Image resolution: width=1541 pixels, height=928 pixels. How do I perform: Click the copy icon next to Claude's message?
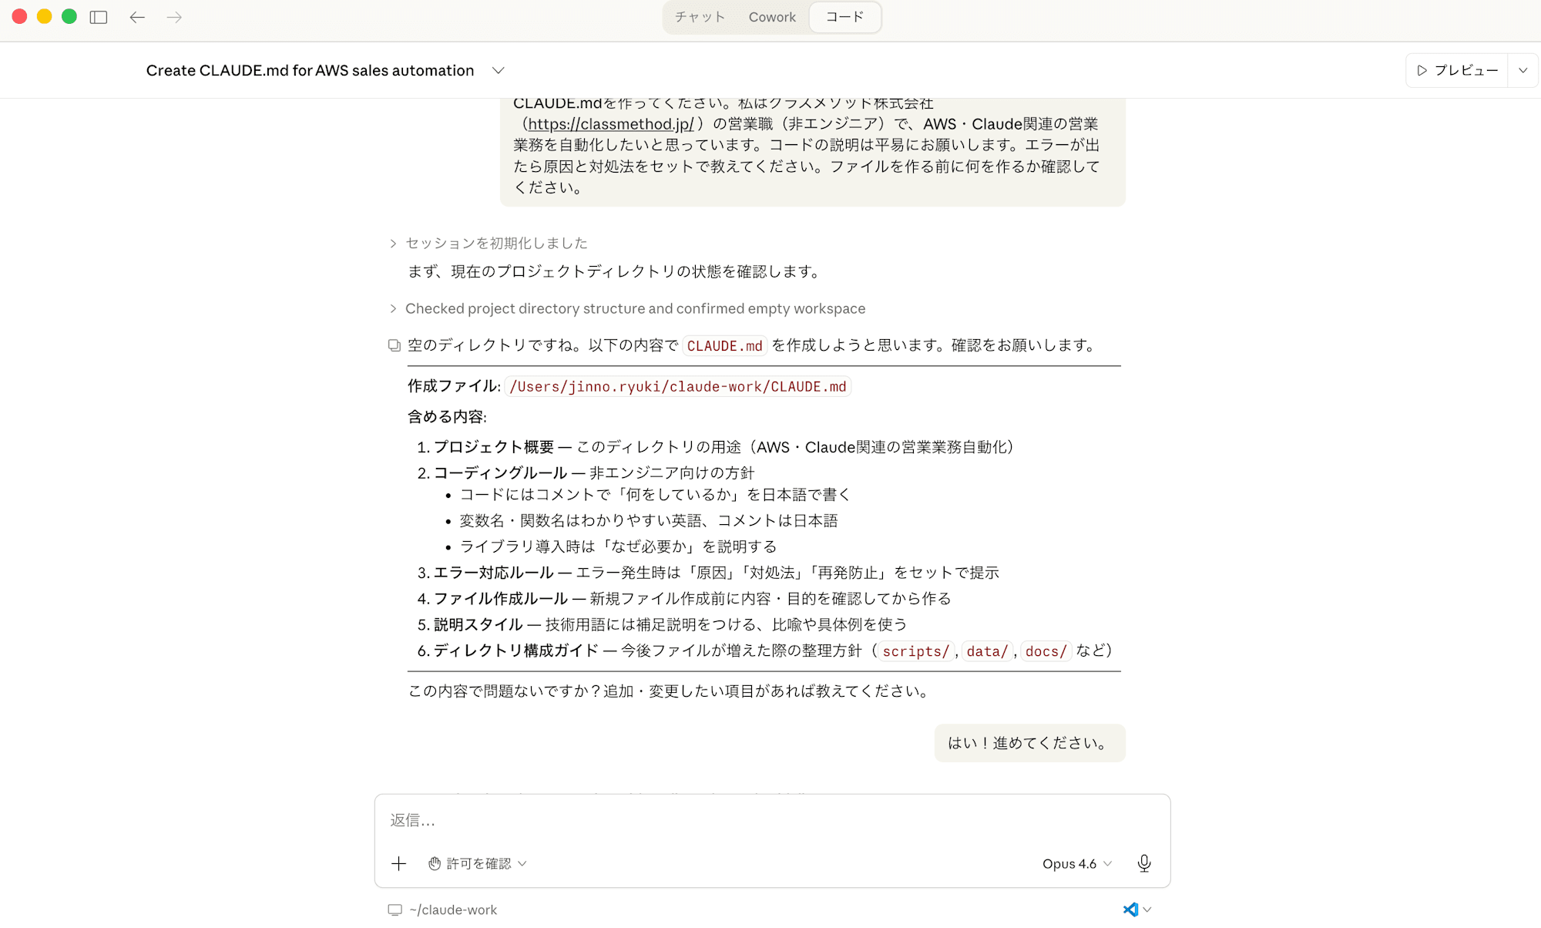point(394,345)
